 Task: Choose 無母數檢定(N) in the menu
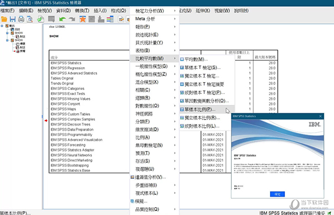[154, 145]
